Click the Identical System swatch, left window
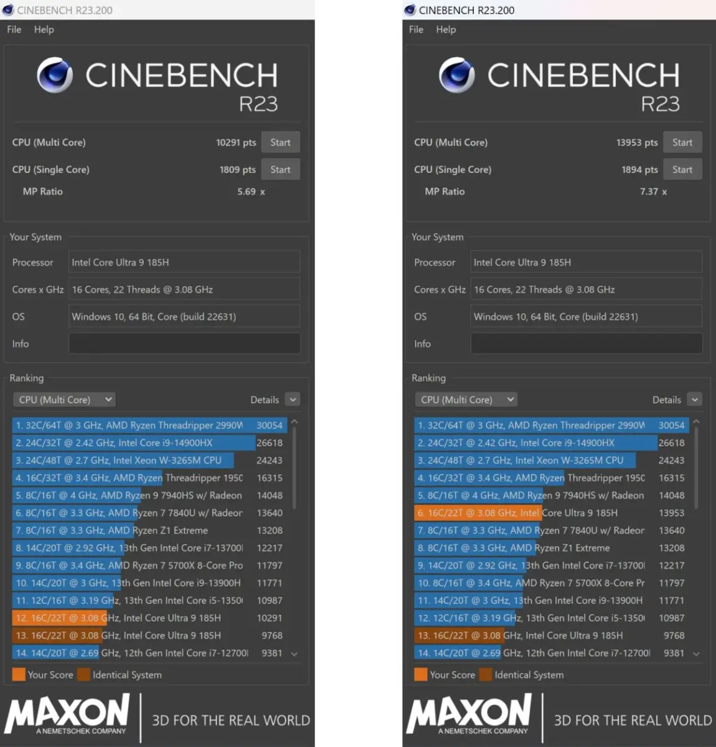716x747 pixels. tap(83, 675)
